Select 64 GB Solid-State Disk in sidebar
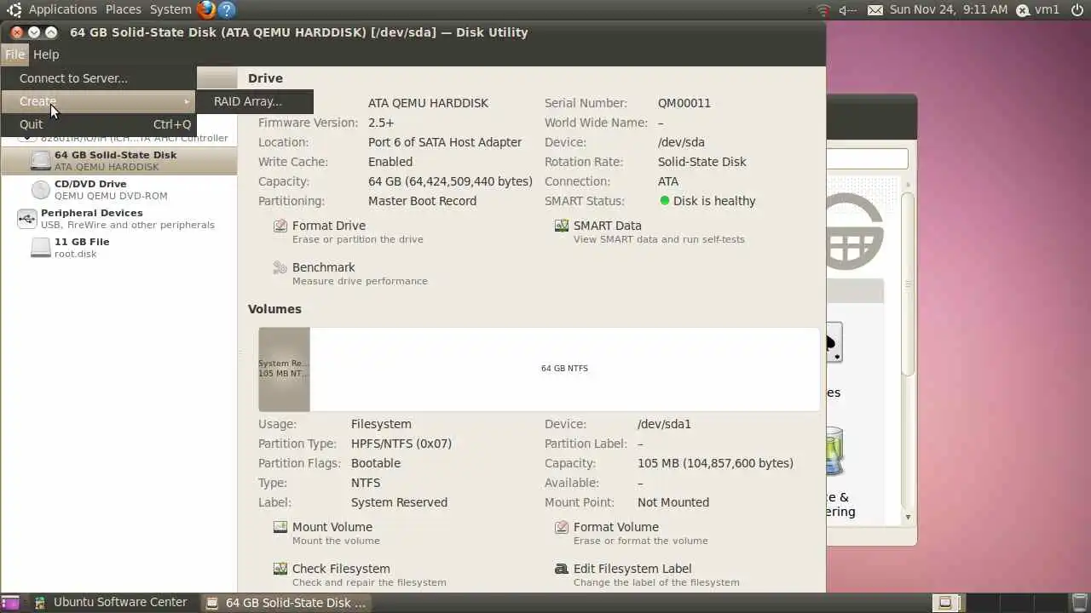Viewport: 1091px width, 613px height. [118, 161]
